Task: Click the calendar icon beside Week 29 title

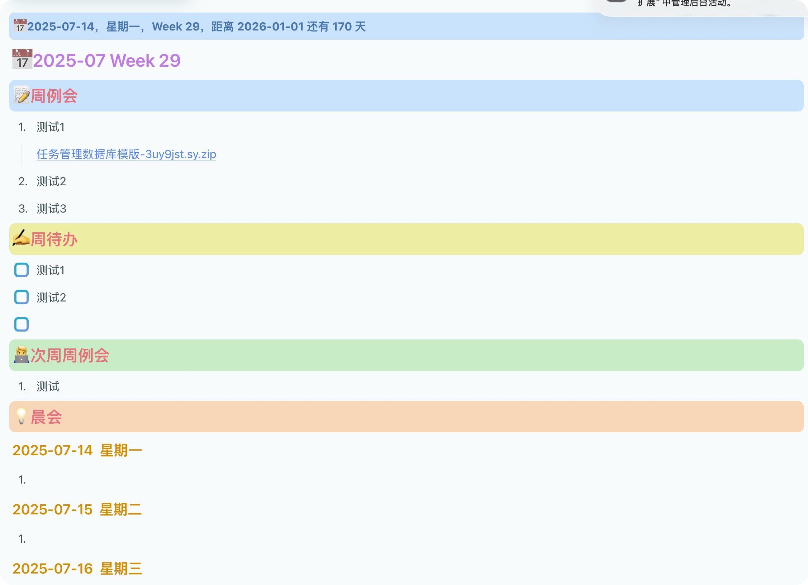Action: click(22, 60)
